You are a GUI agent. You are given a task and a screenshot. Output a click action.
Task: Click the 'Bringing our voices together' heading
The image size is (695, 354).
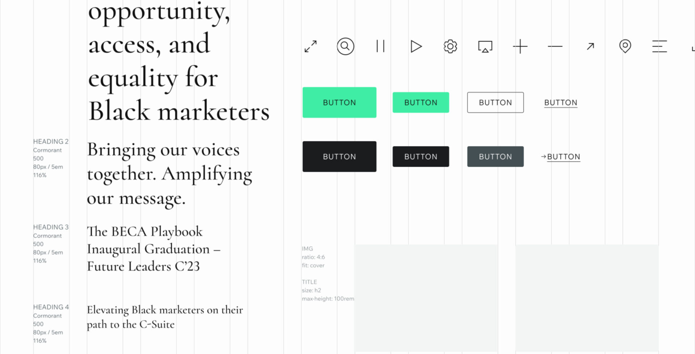pos(169,174)
